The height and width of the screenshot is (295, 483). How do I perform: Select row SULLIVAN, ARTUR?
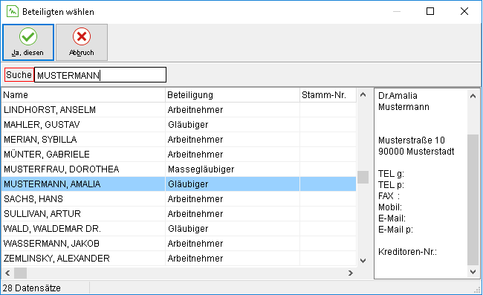[x=178, y=213]
